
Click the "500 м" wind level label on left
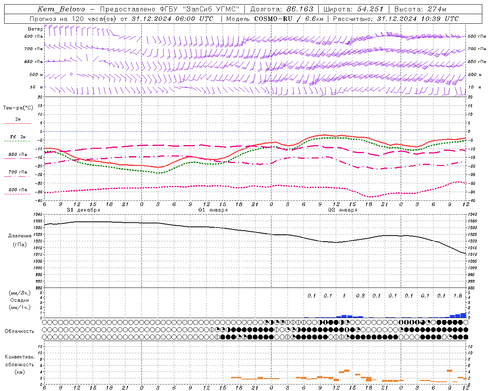(36, 75)
